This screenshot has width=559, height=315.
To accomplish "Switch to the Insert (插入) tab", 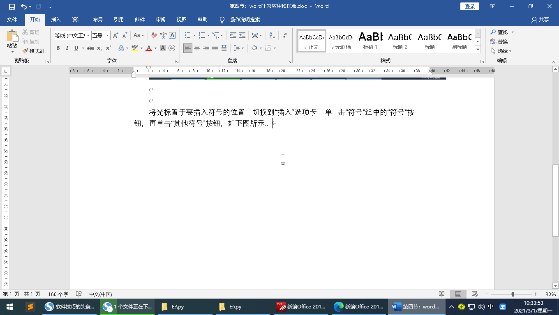I will click(x=55, y=20).
